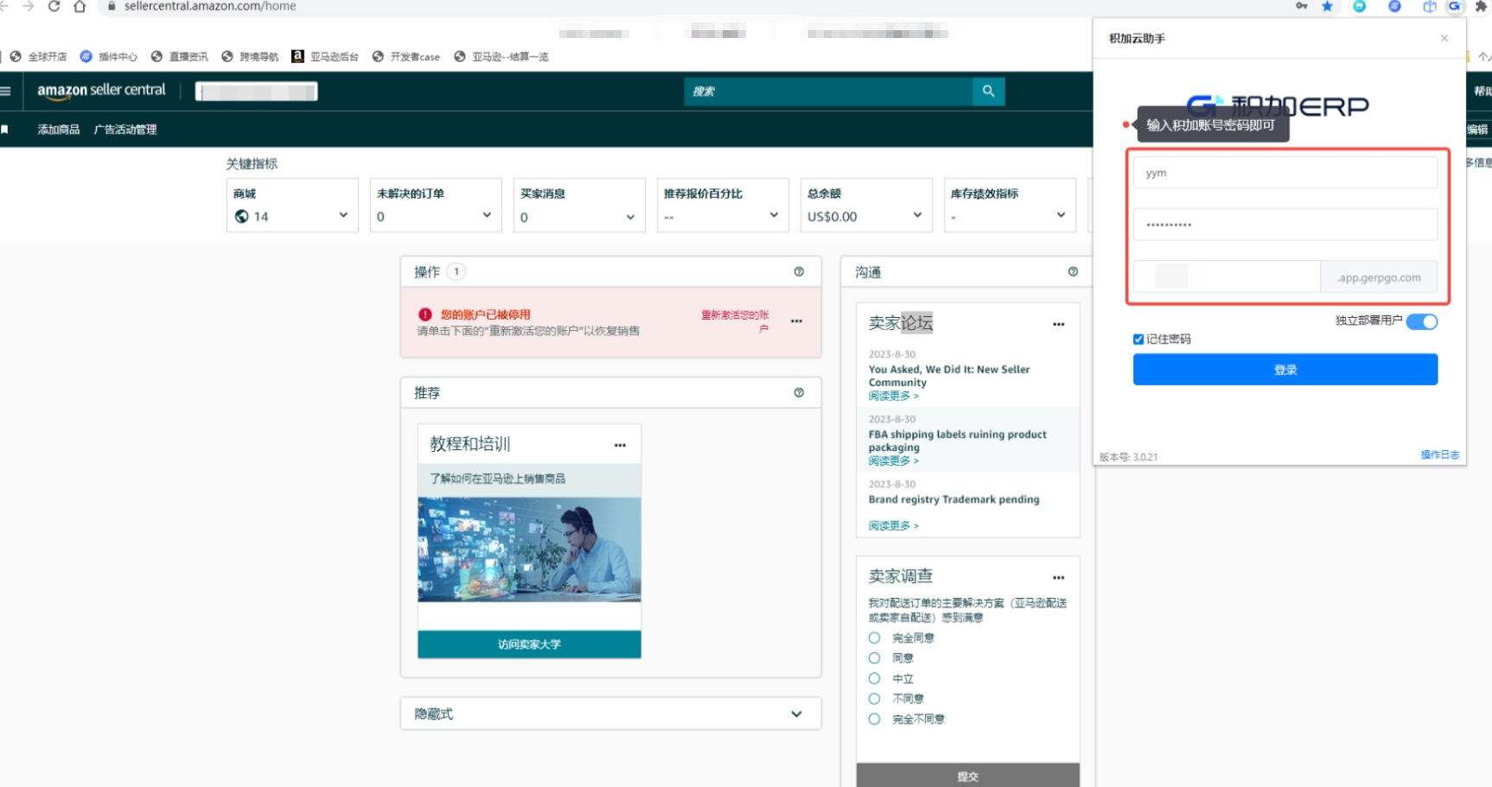Expand the 隐藏式 collapsed section

[610, 714]
